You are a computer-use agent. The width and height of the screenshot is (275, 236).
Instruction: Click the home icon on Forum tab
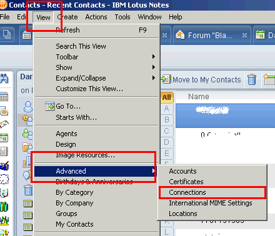[180, 35]
